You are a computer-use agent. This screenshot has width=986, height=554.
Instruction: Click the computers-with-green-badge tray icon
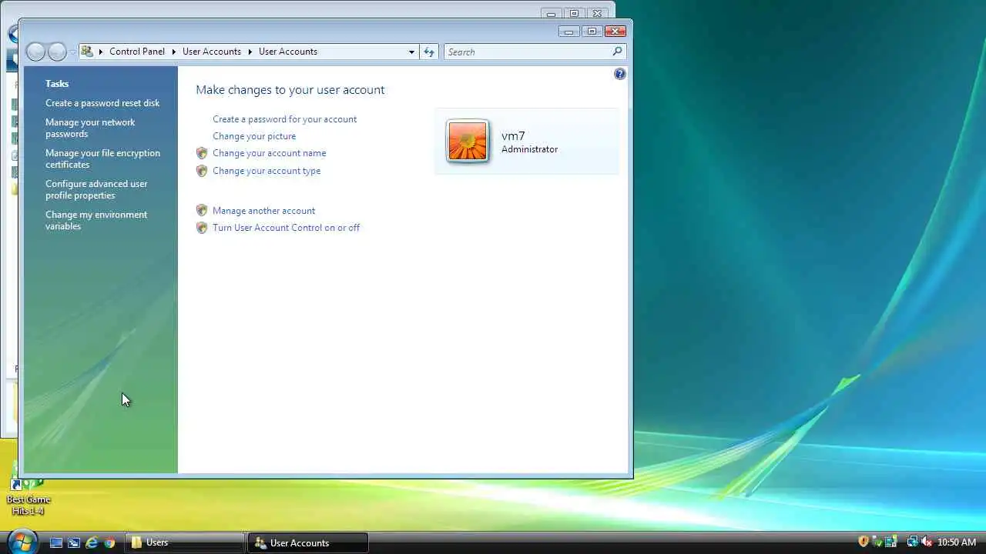click(891, 542)
